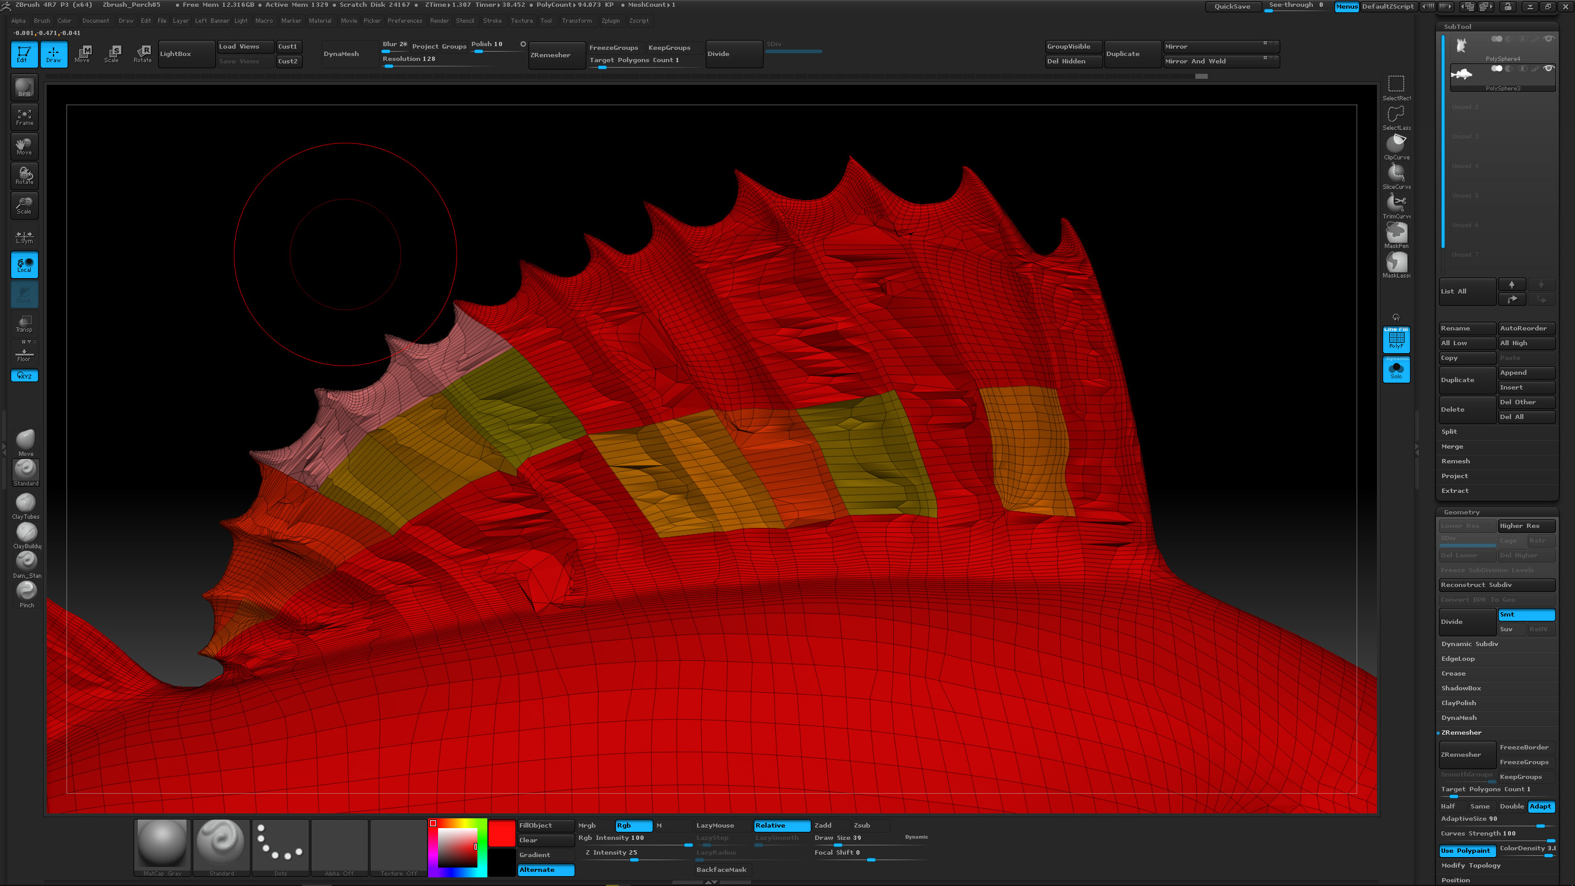Click the Frame view icon
1575x886 pixels.
point(25,117)
